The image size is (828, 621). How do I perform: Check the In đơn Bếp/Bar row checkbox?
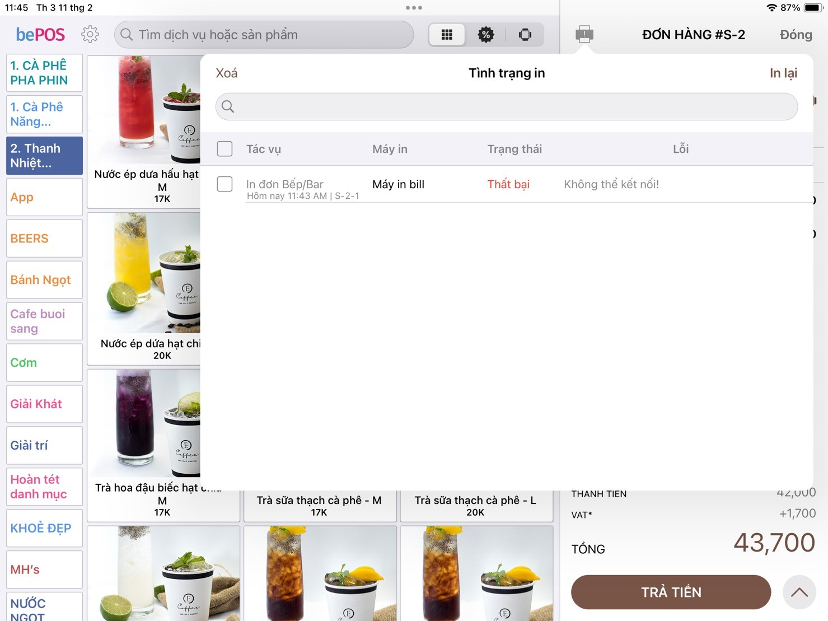224,184
